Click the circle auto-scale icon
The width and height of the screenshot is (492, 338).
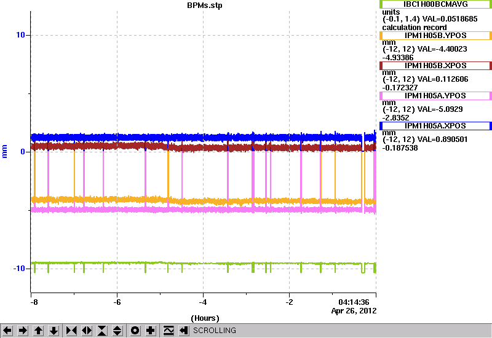pos(135,331)
